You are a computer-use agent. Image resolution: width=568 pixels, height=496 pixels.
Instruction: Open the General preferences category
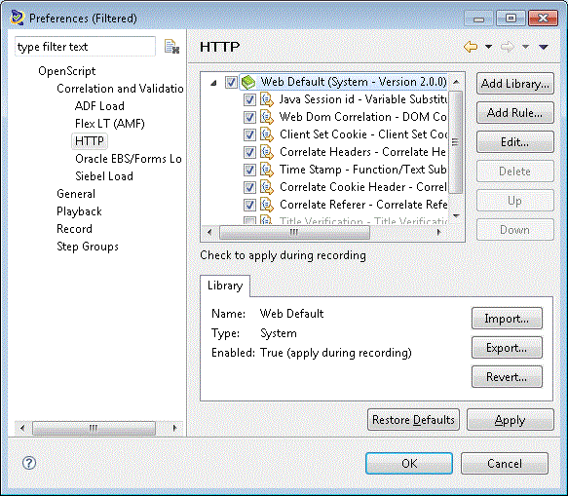tap(76, 194)
